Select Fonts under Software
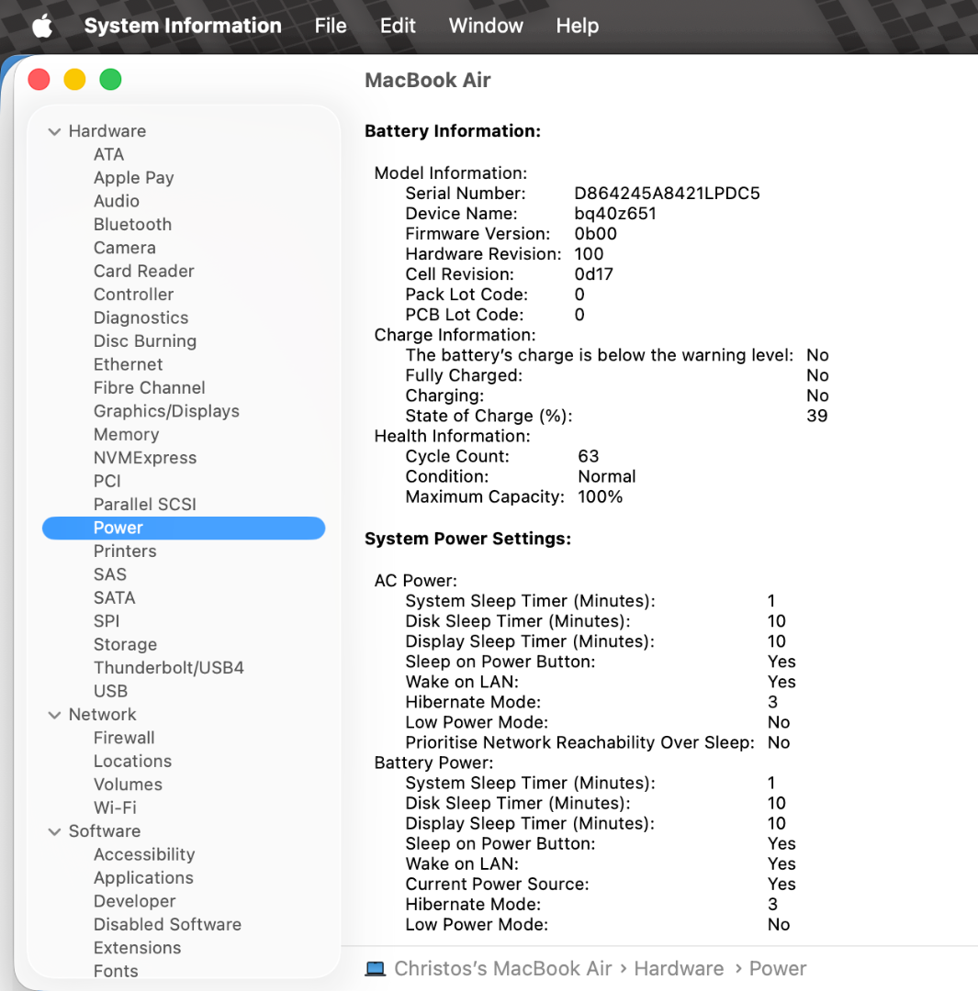The width and height of the screenshot is (978, 991). (x=116, y=973)
